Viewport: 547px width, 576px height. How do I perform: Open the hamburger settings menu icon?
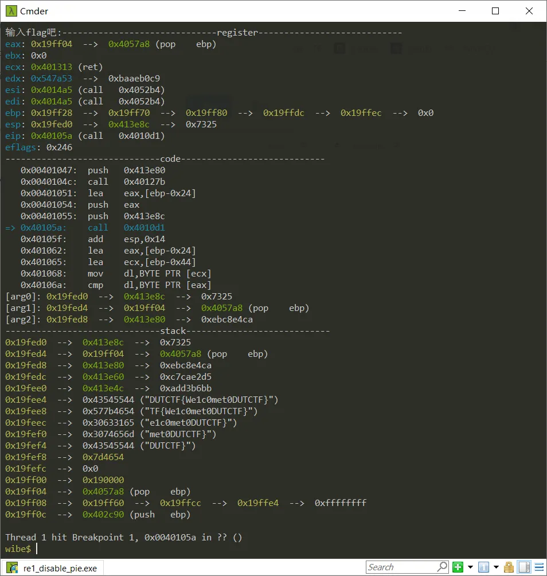539,567
